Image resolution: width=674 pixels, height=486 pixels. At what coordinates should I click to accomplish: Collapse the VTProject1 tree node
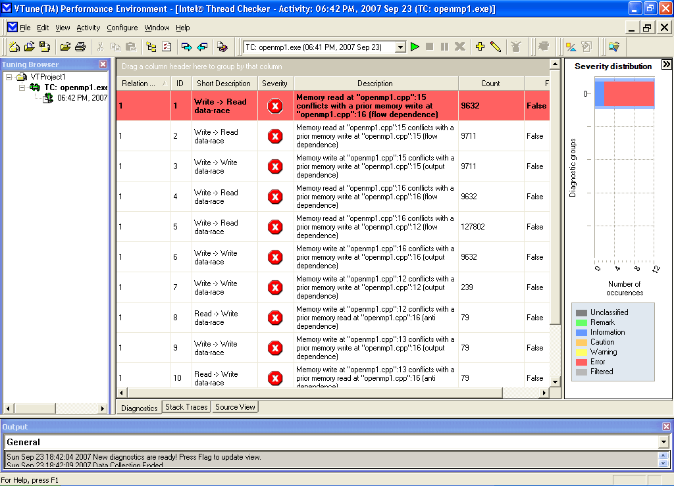pyautogui.click(x=9, y=78)
